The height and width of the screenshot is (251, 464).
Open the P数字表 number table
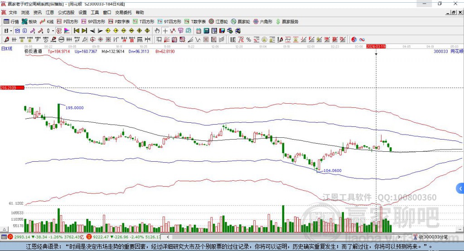119,22
